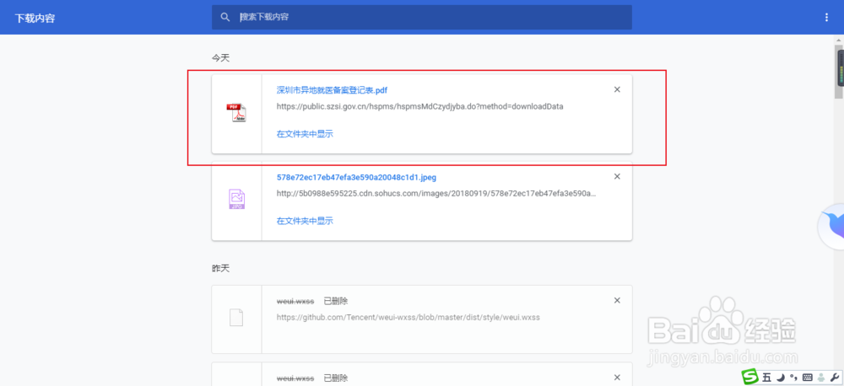Click the magnifier icon in search bar
The image size is (844, 386).
(225, 17)
